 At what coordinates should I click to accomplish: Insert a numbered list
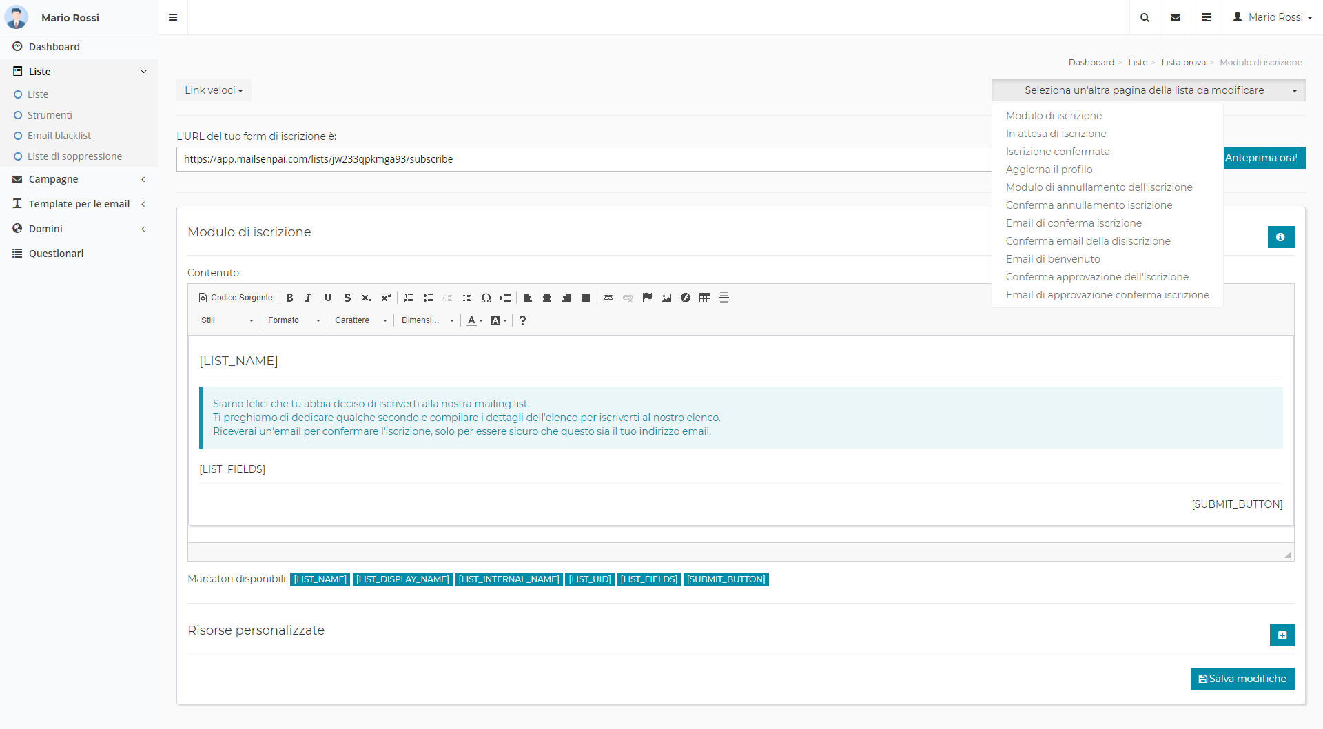click(x=409, y=298)
